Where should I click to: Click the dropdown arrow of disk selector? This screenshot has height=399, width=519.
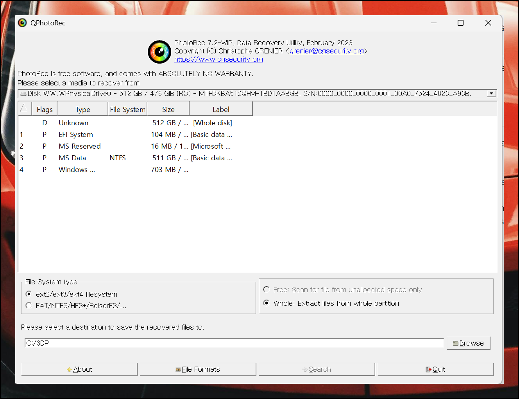coord(492,94)
